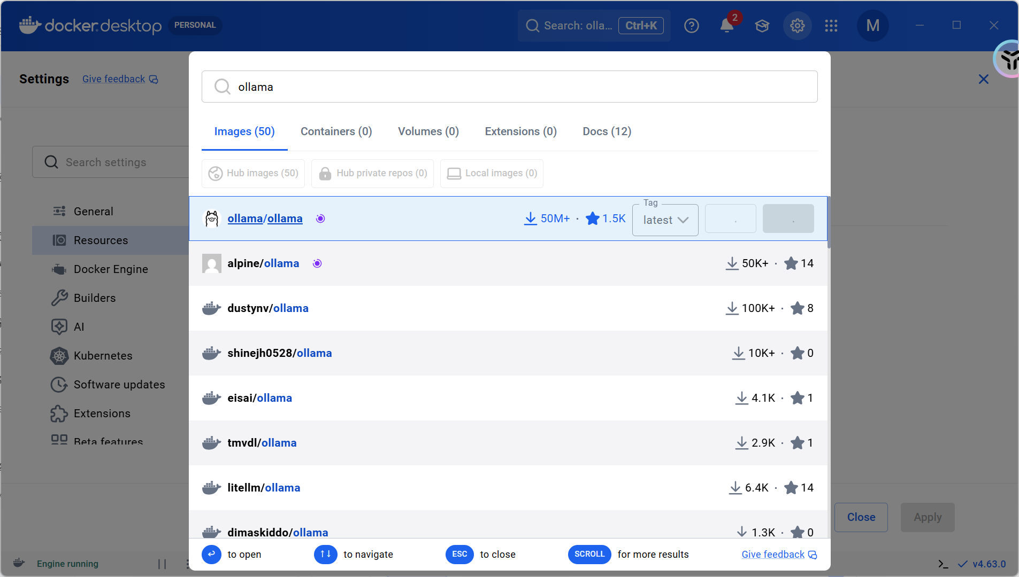
Task: Click the whale icon beside eisai/ollama
Action: point(212,398)
